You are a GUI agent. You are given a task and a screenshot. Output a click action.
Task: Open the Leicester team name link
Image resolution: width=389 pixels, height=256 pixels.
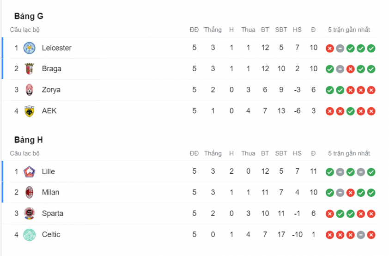[56, 48]
